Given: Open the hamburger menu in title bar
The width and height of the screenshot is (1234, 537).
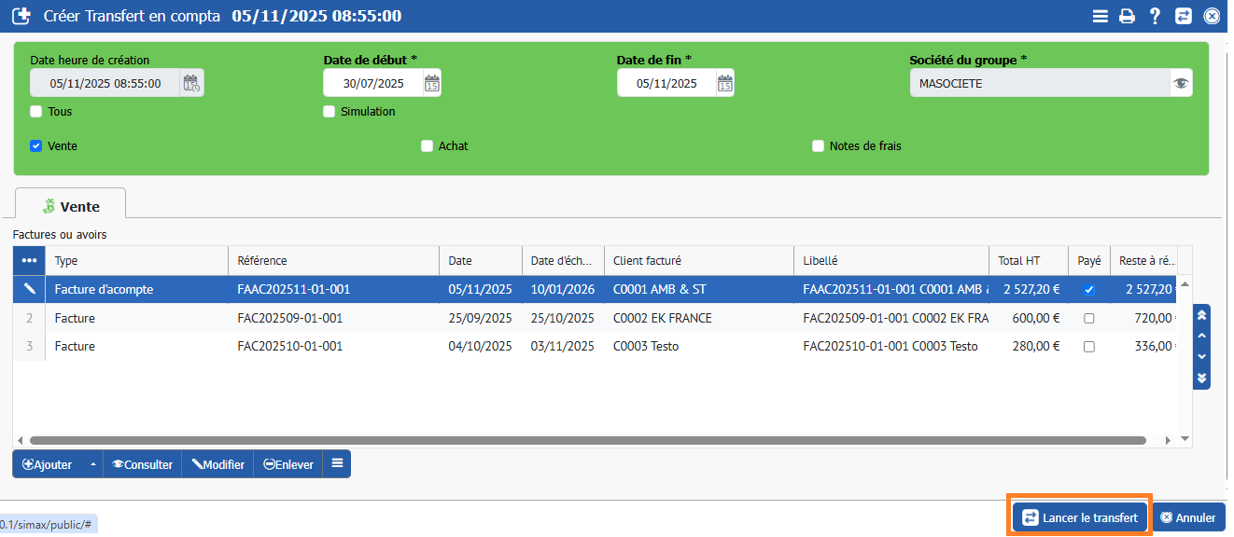Looking at the screenshot, I should tap(1101, 16).
